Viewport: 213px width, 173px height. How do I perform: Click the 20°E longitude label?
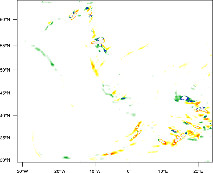[198, 171]
